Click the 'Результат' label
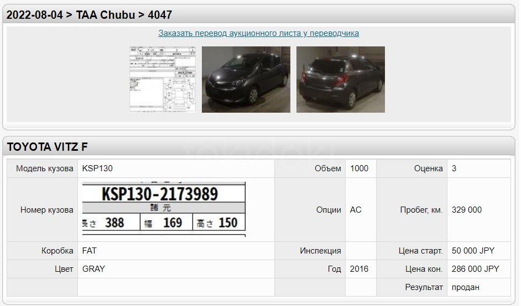The image size is (521, 306). click(x=424, y=287)
